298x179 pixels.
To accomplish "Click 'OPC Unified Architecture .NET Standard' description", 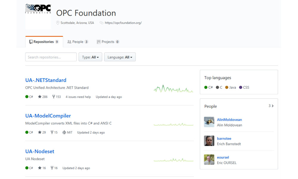I will 57,88.
